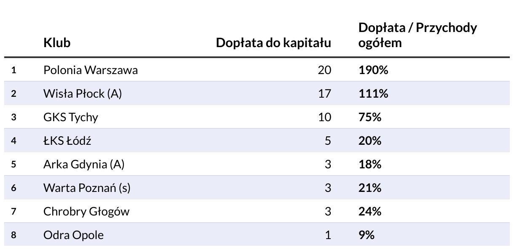Choose the Arka Gdynia (A) club name
This screenshot has width=514, height=250.
(84, 164)
